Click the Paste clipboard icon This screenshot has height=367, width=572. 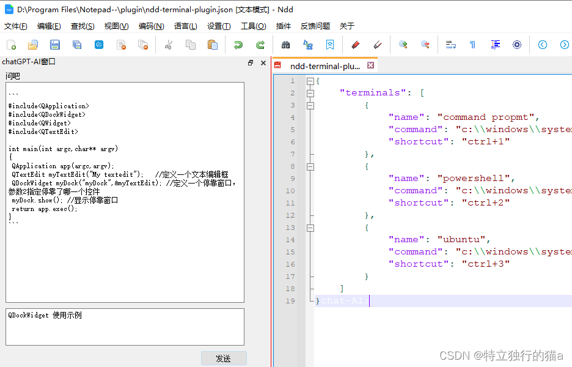pyautogui.click(x=213, y=45)
